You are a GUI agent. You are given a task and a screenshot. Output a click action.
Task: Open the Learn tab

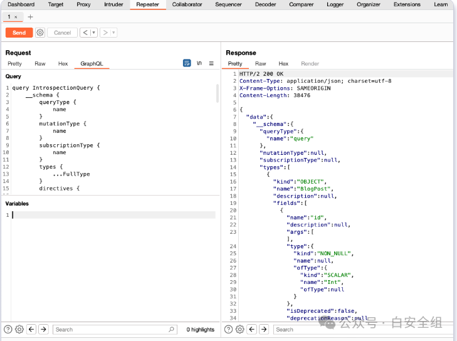pyautogui.click(x=441, y=4)
